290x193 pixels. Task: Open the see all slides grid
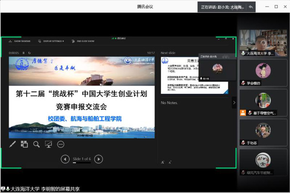point(24,144)
